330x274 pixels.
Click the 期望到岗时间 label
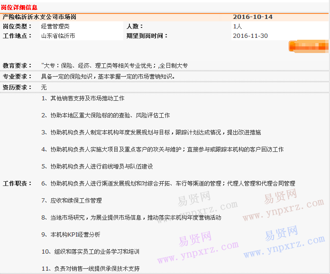pyautogui.click(x=147, y=36)
